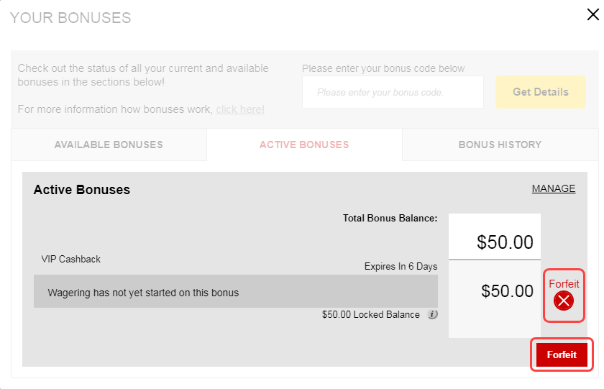Close the Your Bonuses dialog
Screen dimensions: 604x389
click(592, 14)
